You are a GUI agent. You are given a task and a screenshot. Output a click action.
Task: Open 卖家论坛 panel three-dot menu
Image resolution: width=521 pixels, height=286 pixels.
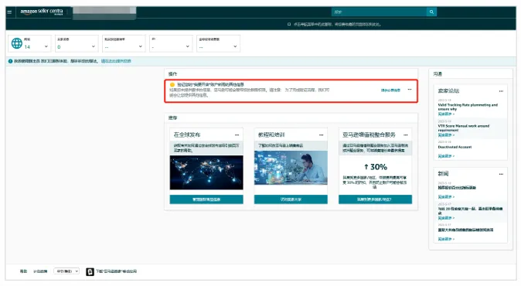(x=501, y=91)
